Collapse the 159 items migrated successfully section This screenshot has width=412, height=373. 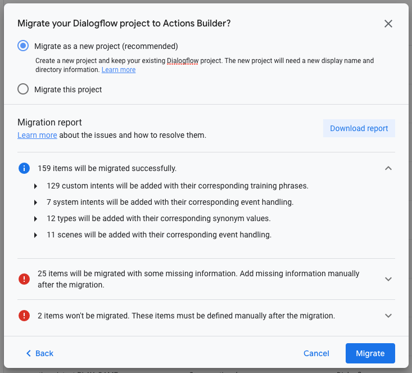pyautogui.click(x=388, y=168)
